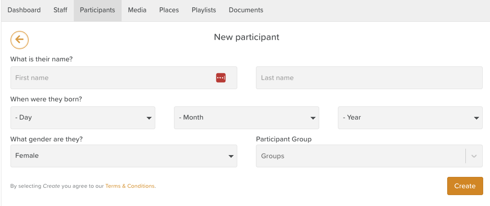Open the Day dropdown
Viewport: 490px width, 206px height.
(x=82, y=118)
